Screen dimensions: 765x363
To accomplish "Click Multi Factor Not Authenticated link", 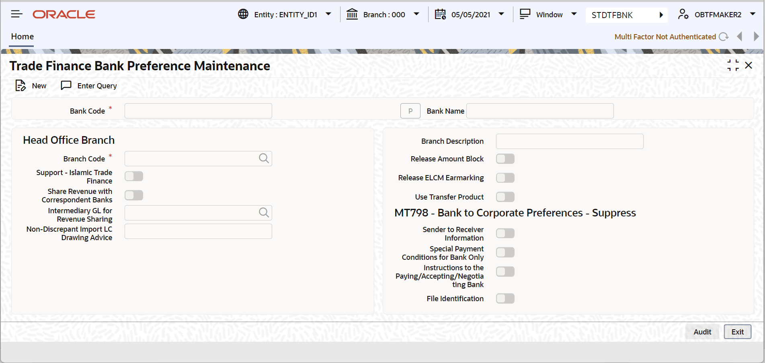I will click(665, 37).
